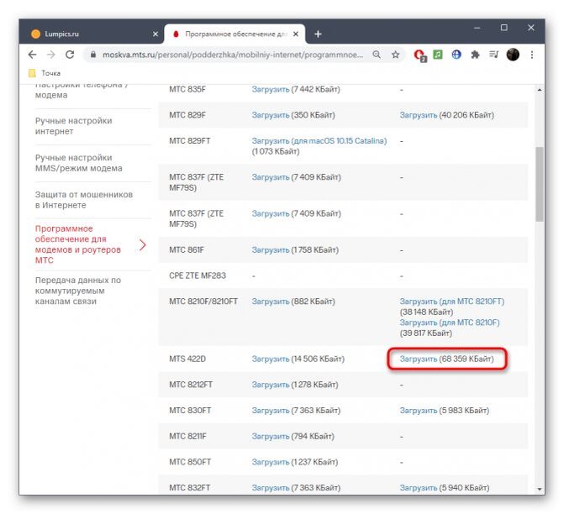This screenshot has width=564, height=514.
Task: Download МТС 830FT 5 983 КБайт file
Action: (x=419, y=411)
